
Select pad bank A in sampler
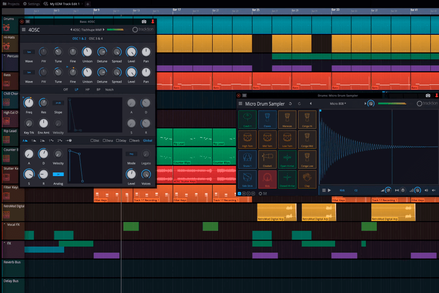[x=239, y=194]
